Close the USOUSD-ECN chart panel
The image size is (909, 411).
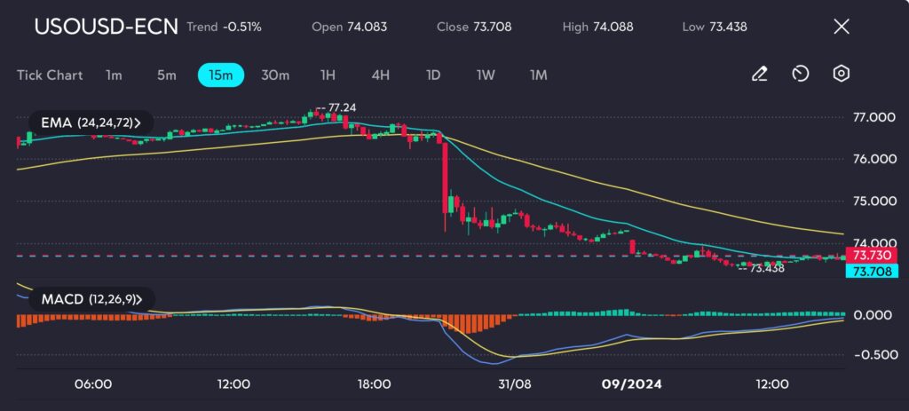842,27
